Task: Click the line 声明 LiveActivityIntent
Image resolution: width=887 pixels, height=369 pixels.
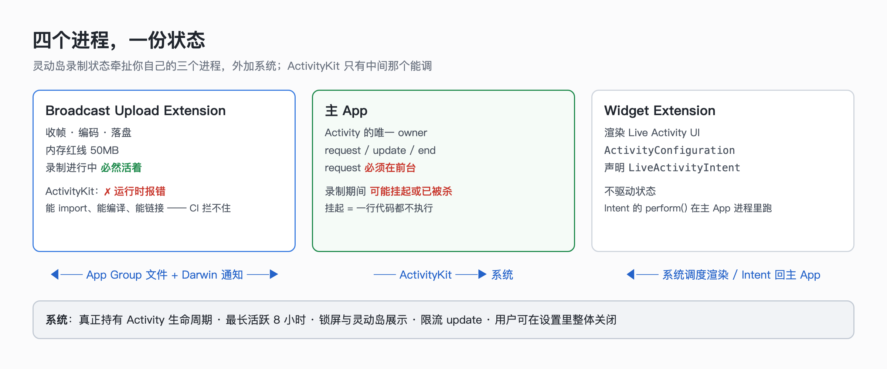Action: pos(672,168)
